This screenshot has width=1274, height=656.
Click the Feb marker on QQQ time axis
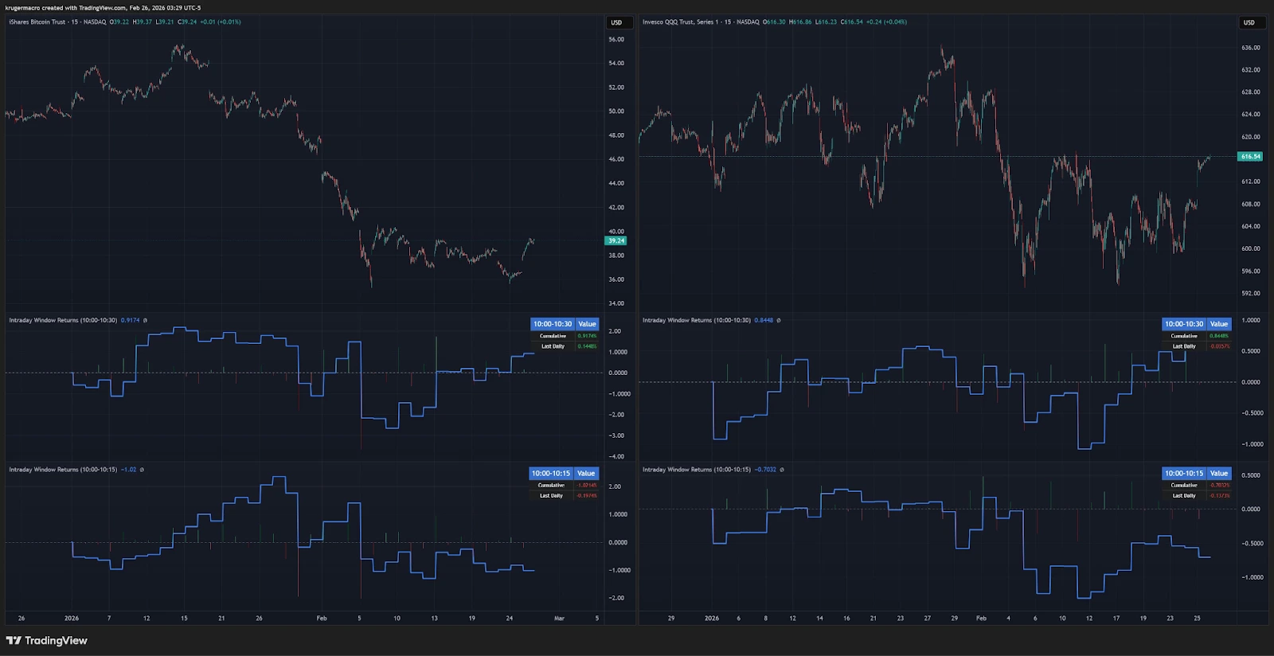981,619
